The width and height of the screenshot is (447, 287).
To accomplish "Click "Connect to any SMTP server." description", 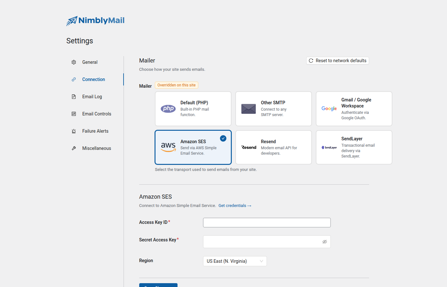I will point(274,112).
